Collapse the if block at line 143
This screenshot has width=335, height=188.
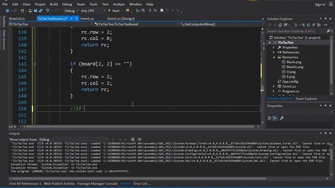[35, 64]
